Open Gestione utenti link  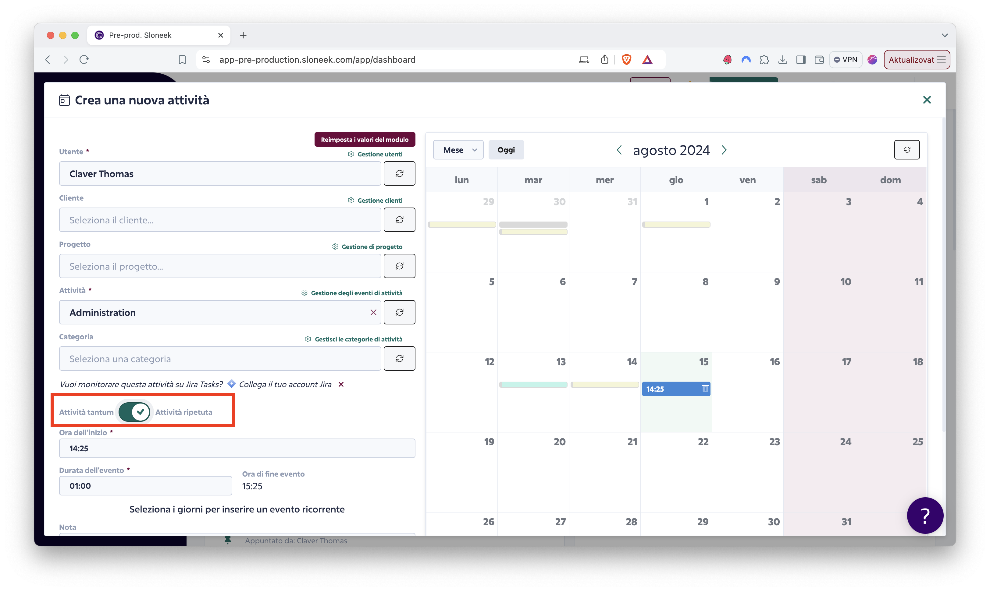[x=375, y=154]
